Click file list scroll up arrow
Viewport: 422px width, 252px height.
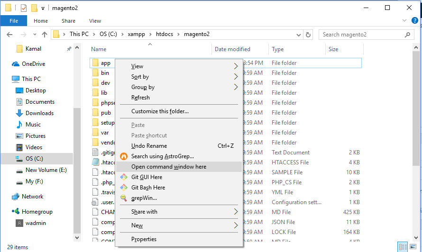point(416,47)
